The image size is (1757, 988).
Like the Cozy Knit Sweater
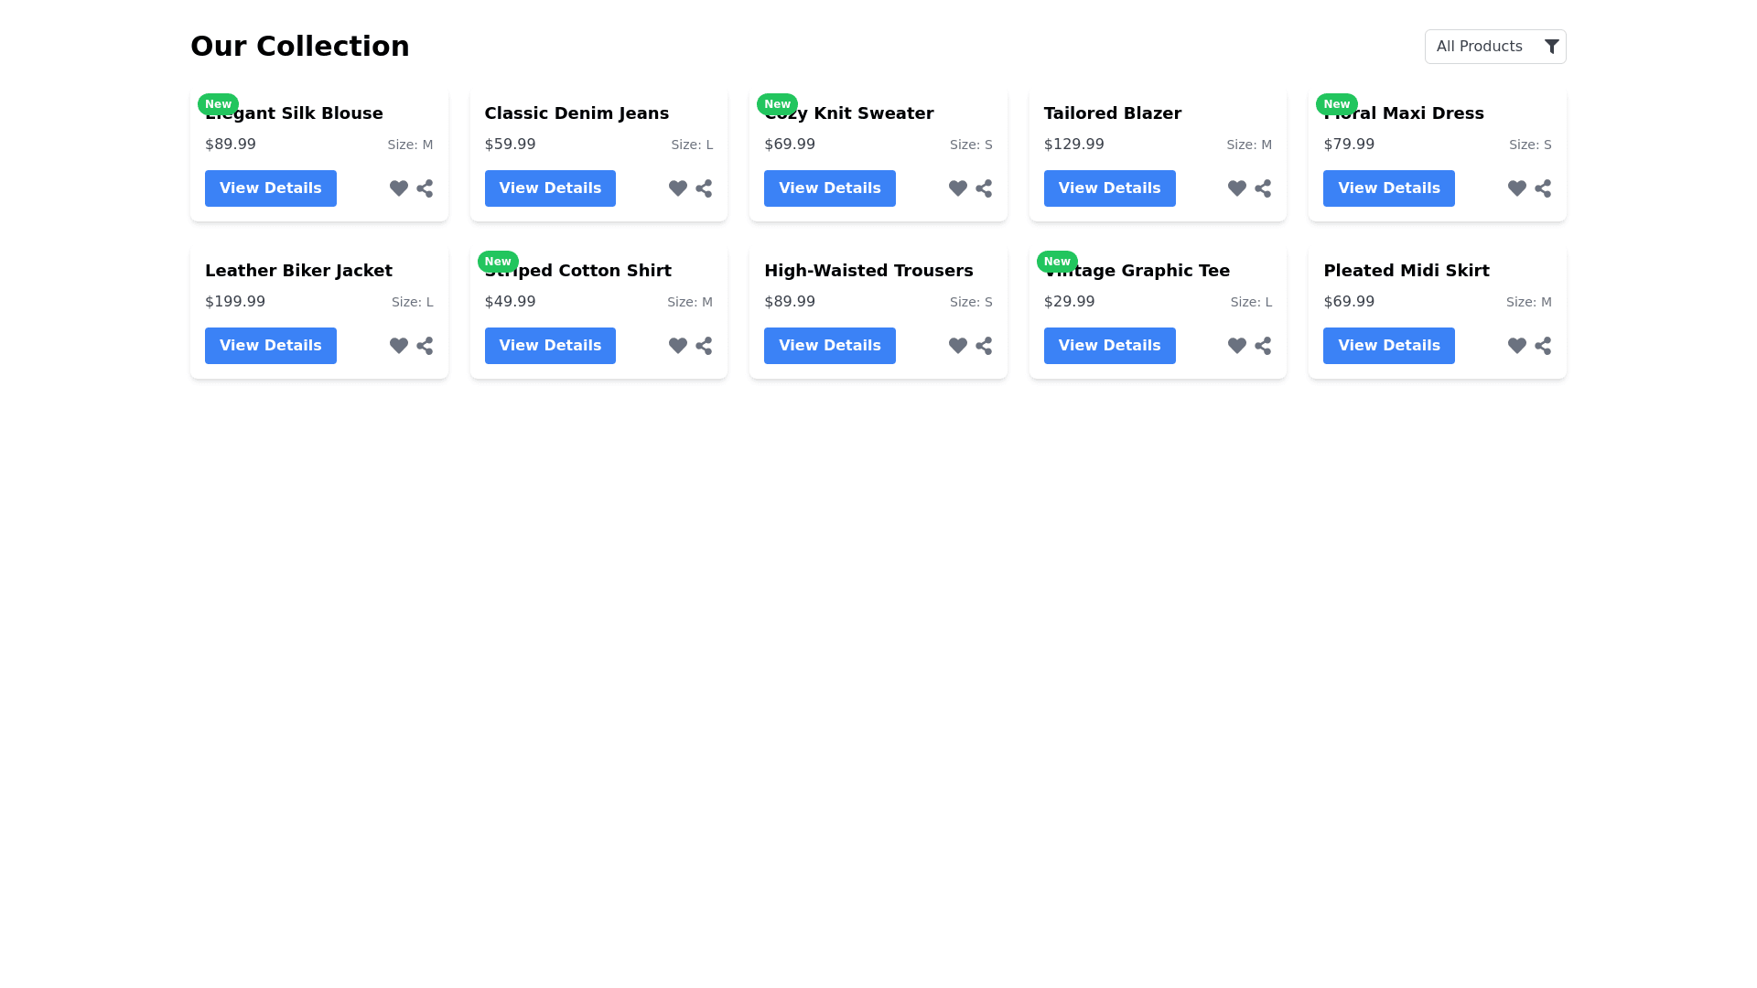[x=957, y=188]
